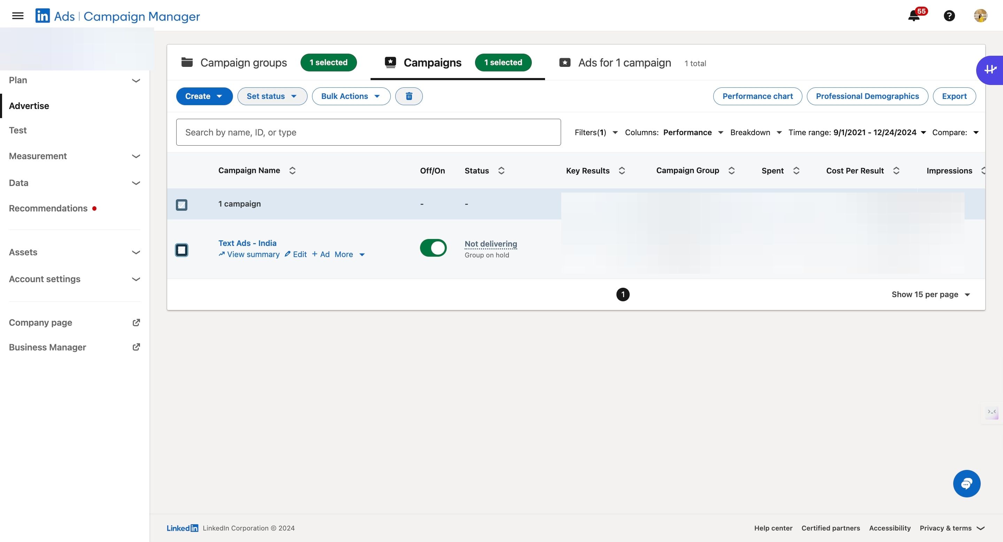Viewport: 1003px width, 542px height.
Task: Toggle the select-all campaign checkbox
Action: coord(181,204)
